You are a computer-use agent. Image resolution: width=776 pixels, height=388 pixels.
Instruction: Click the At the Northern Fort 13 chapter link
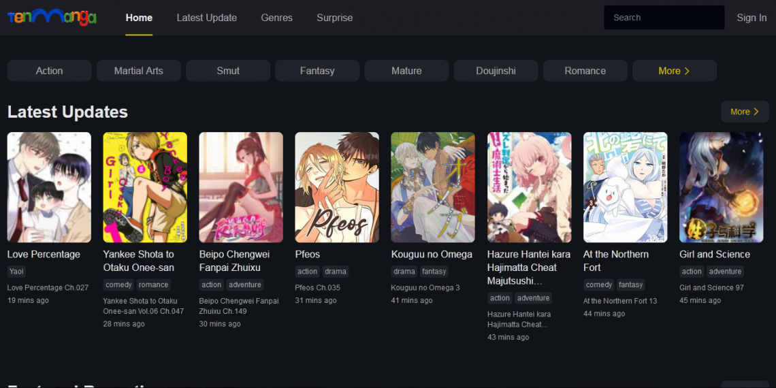(620, 301)
